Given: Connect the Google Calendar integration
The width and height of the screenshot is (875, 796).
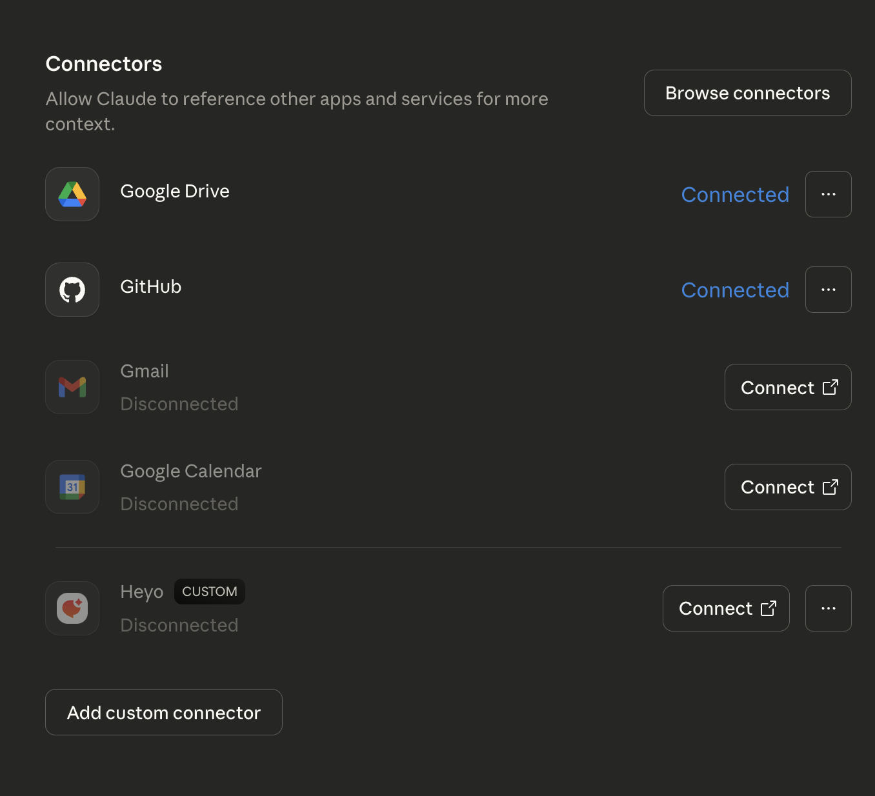Looking at the screenshot, I should (x=787, y=487).
